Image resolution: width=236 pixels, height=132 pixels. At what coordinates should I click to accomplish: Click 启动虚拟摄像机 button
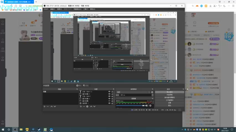click(169, 97)
